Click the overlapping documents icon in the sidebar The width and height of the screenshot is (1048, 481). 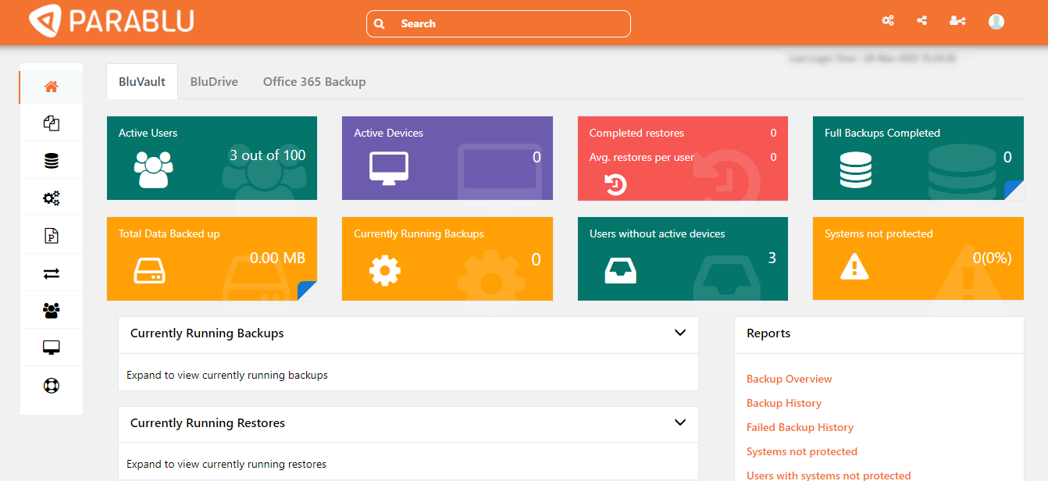(52, 123)
